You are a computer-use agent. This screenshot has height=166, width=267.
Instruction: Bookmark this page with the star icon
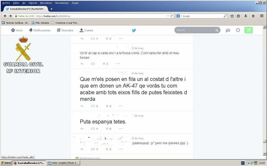[232, 16]
